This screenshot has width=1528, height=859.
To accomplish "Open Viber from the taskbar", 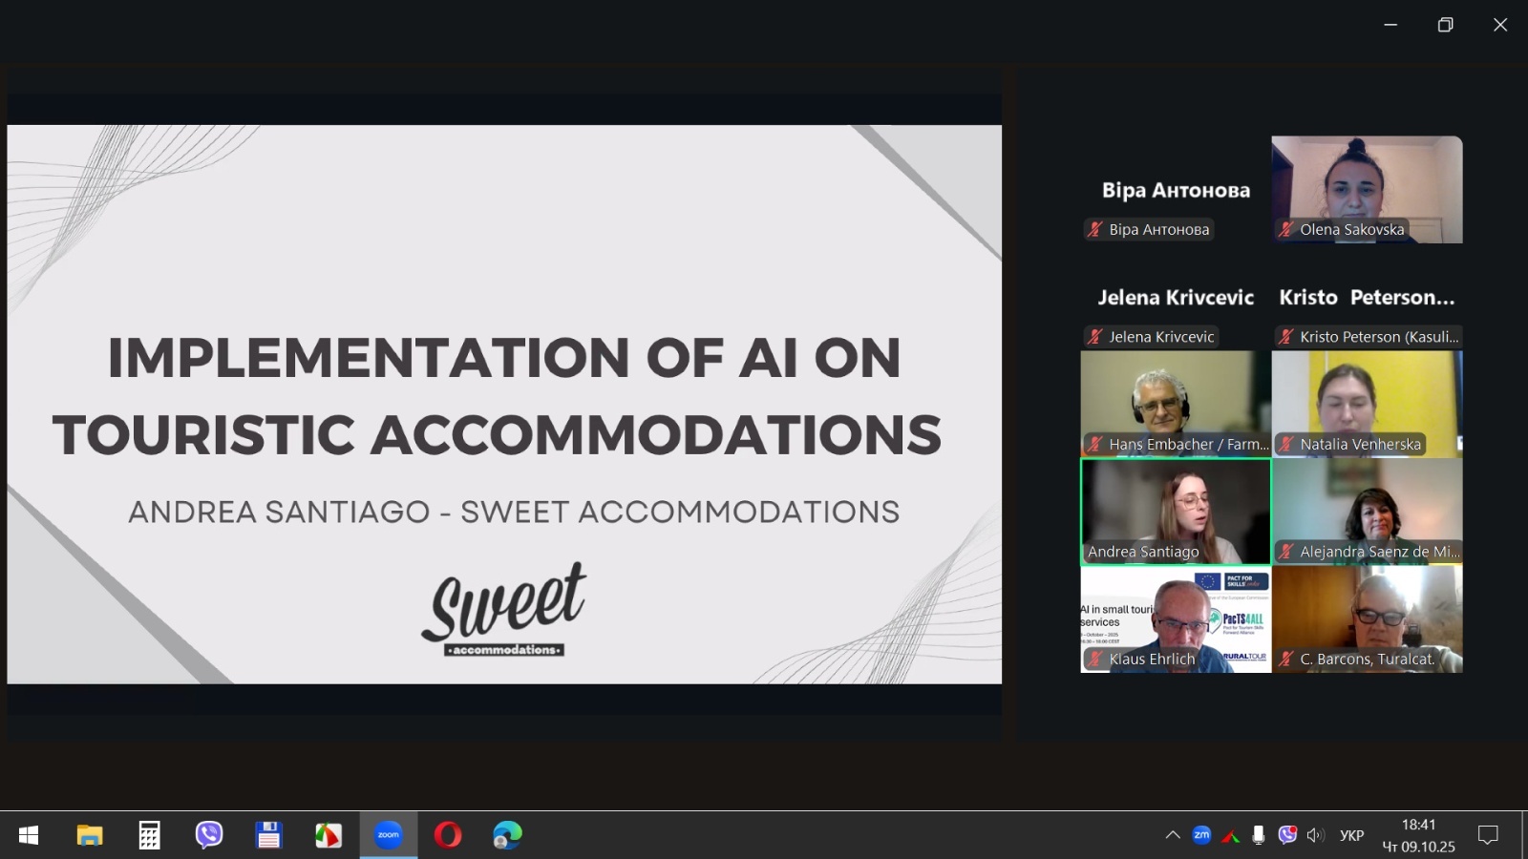I will coord(209,835).
